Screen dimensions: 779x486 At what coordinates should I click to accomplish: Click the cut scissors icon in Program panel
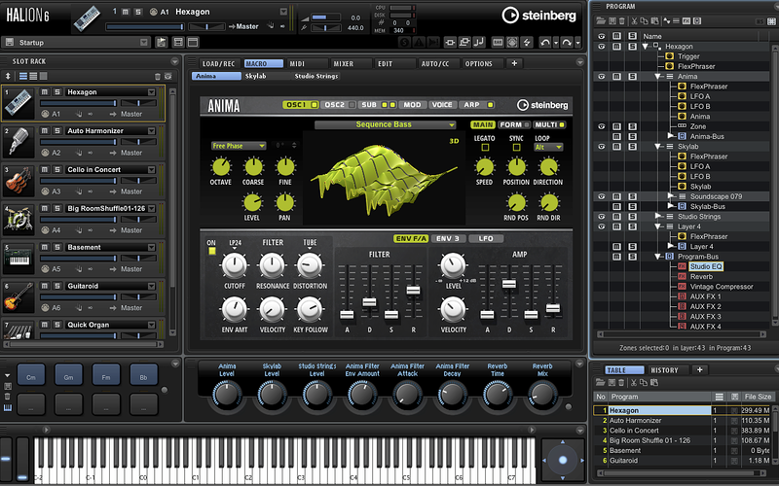point(635,20)
